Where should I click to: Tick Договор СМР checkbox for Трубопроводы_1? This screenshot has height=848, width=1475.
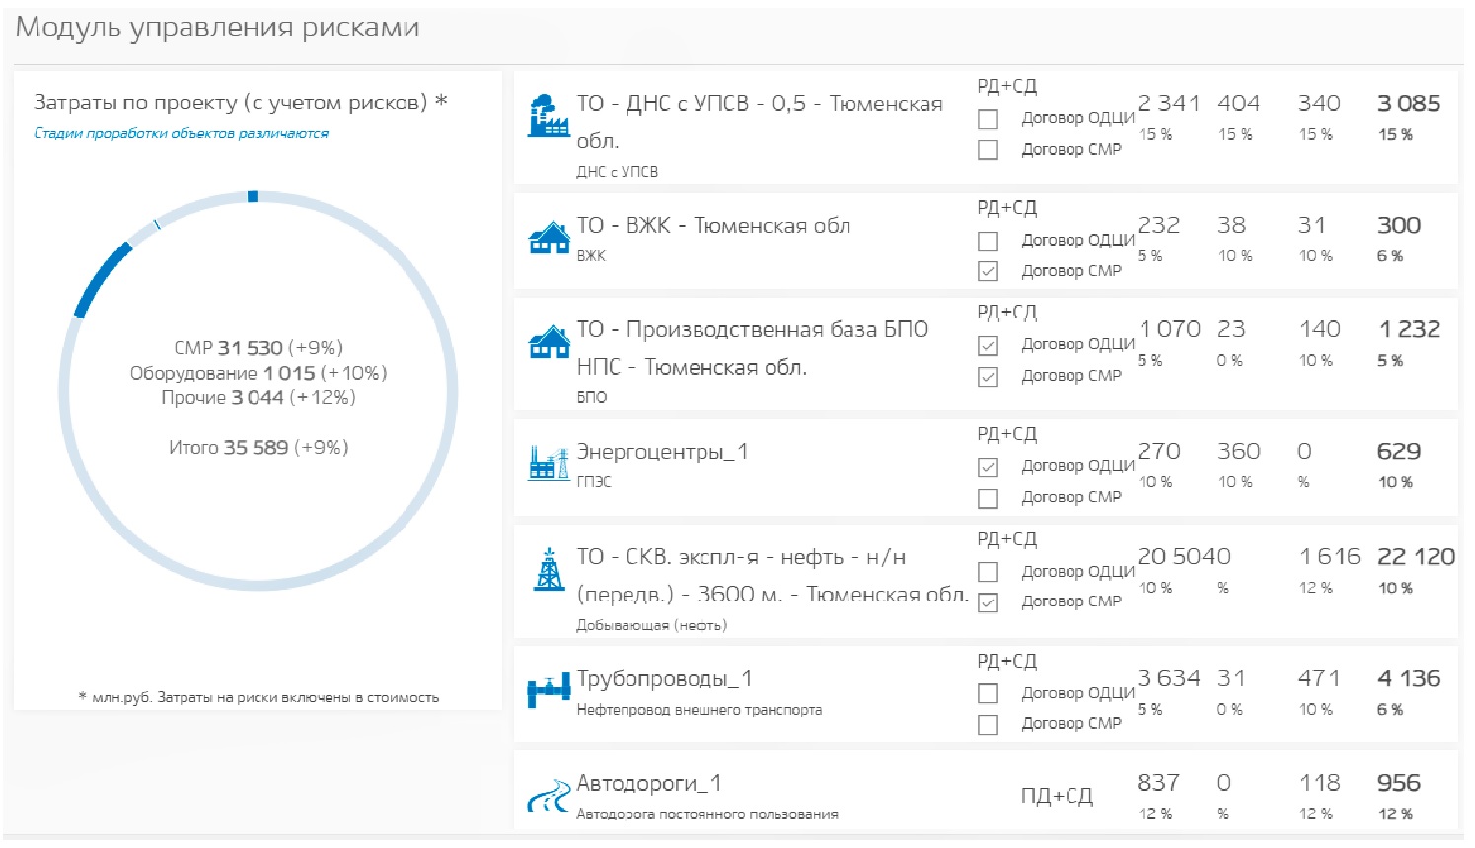coord(988,725)
